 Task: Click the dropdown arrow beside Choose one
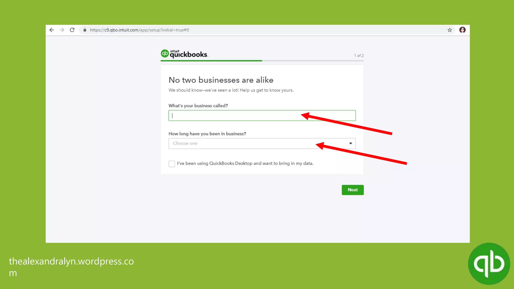(351, 143)
